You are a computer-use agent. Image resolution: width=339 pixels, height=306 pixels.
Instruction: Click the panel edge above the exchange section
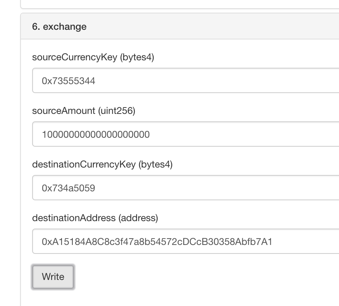pyautogui.click(x=179, y=8)
